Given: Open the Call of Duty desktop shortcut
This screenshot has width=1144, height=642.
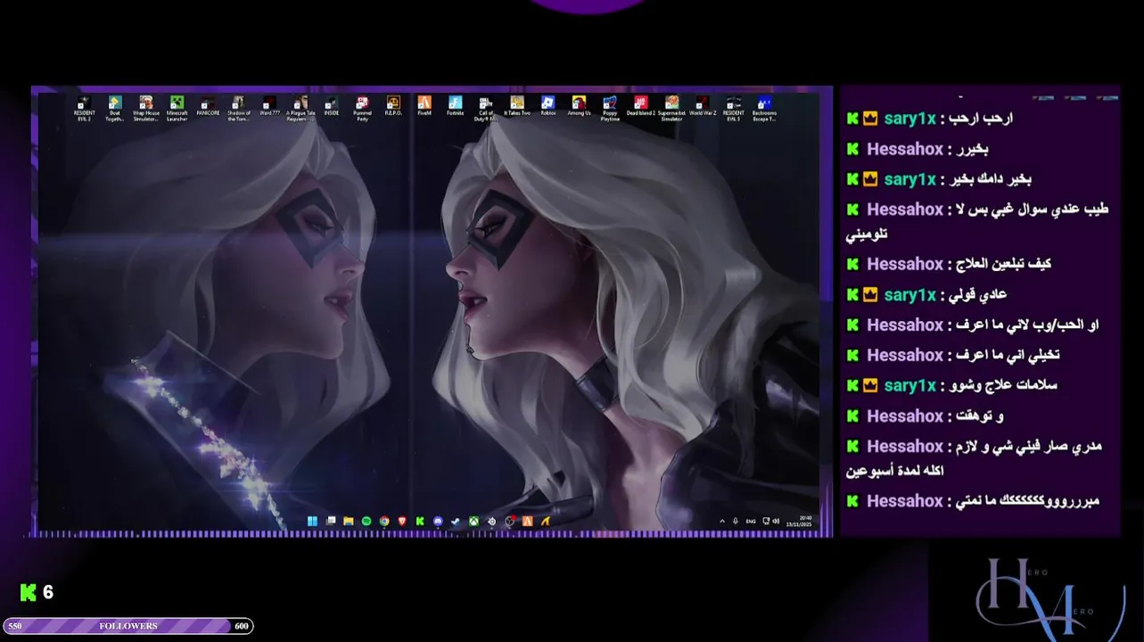Looking at the screenshot, I should pyautogui.click(x=486, y=108).
